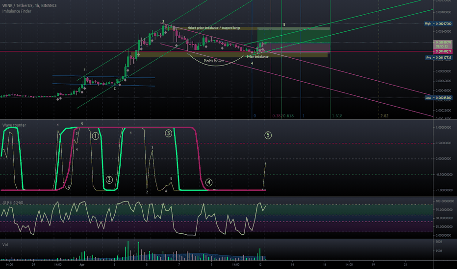Select the 'Naked price imbalance / trapped longs' annotation
This screenshot has height=269, width=457.
point(214,28)
